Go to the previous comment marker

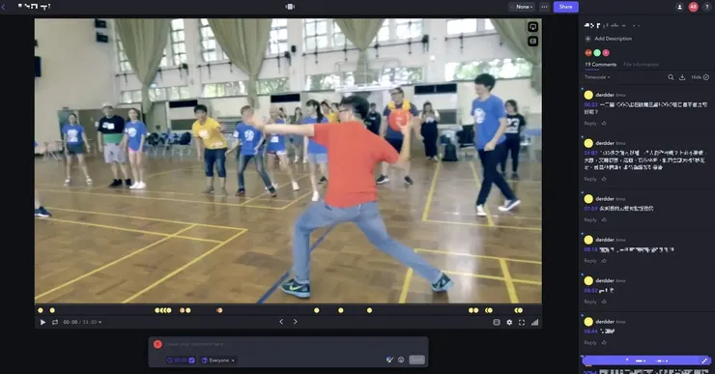[x=281, y=322]
